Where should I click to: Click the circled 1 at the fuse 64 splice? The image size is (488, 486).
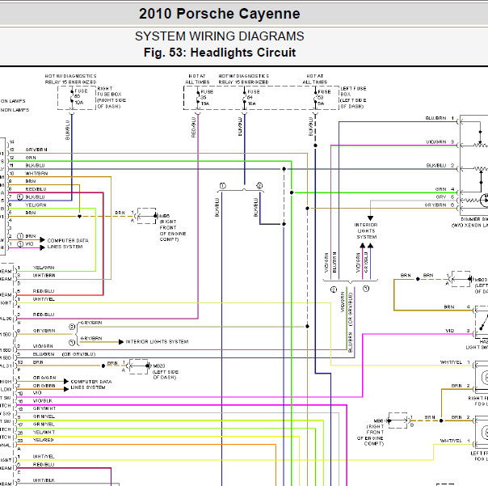pos(222,186)
